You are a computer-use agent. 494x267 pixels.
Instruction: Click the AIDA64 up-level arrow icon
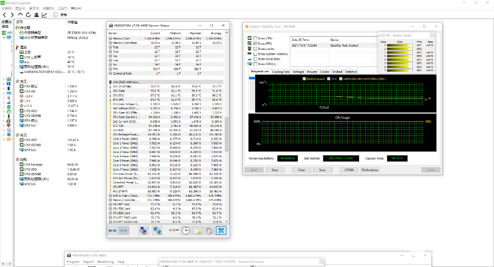20,15
